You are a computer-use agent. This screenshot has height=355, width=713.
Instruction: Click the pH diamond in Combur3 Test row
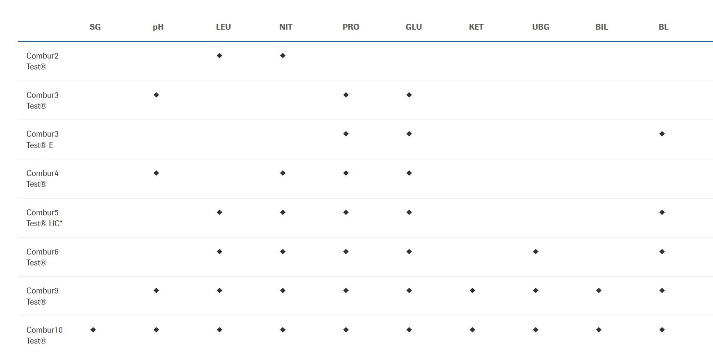tap(156, 95)
